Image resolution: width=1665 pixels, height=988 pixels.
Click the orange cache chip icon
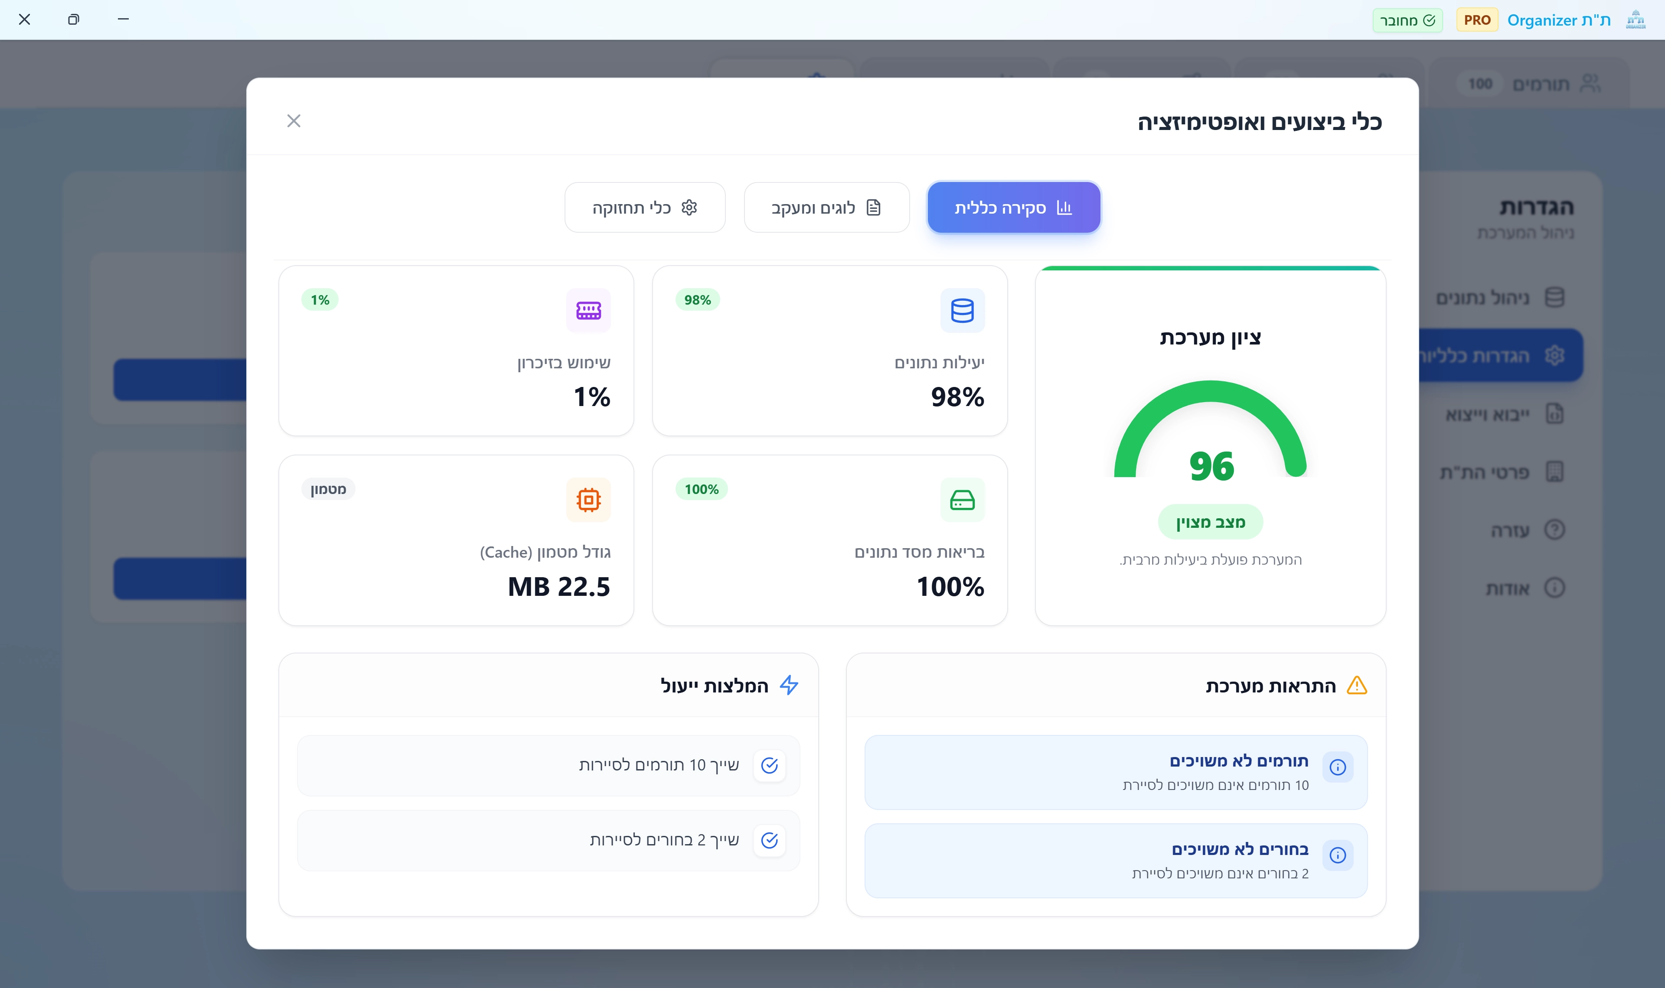point(588,499)
